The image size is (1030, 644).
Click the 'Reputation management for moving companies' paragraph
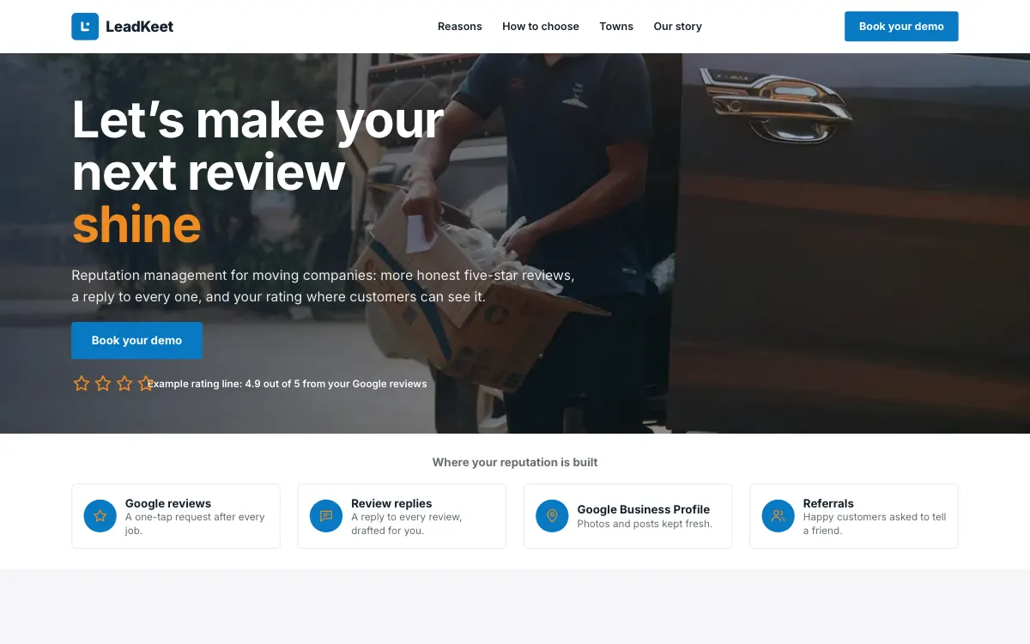323,287
